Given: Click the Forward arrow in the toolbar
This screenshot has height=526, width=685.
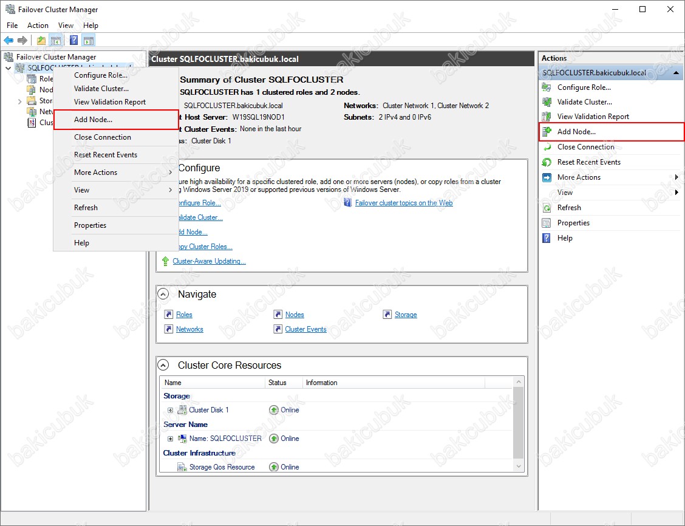Looking at the screenshot, I should [22, 41].
